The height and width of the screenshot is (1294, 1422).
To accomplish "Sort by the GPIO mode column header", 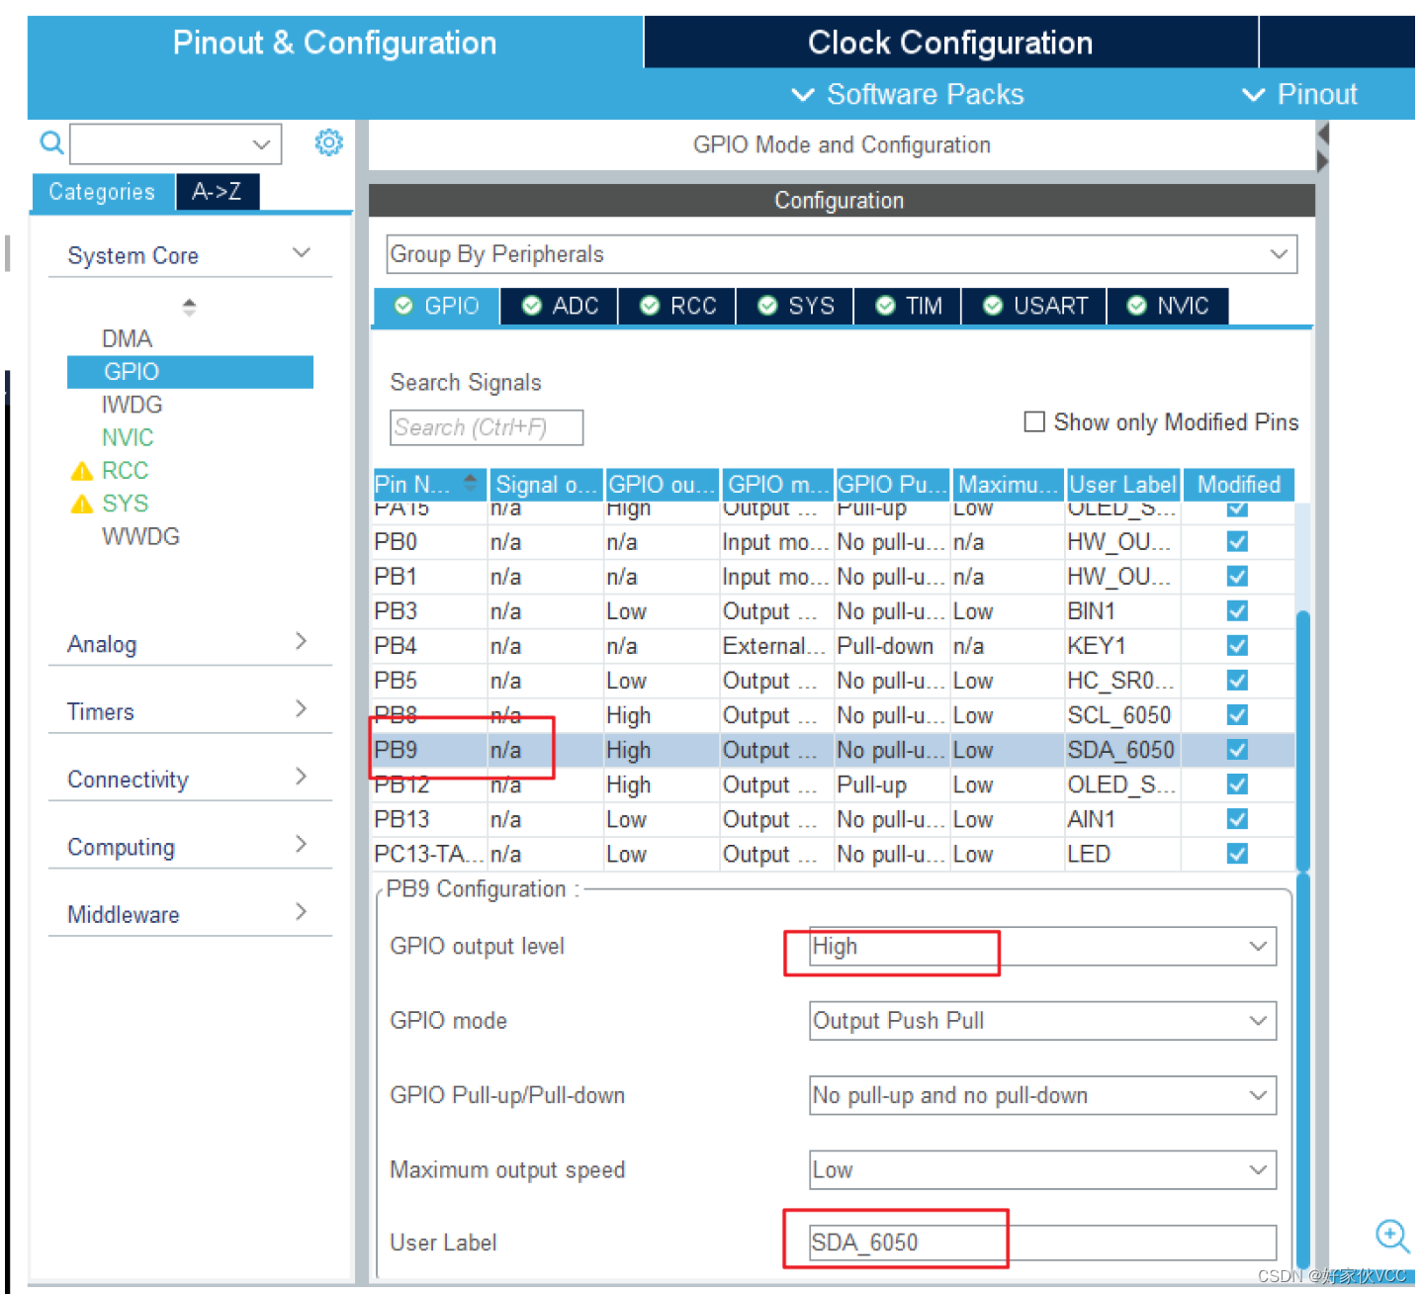I will (x=777, y=484).
